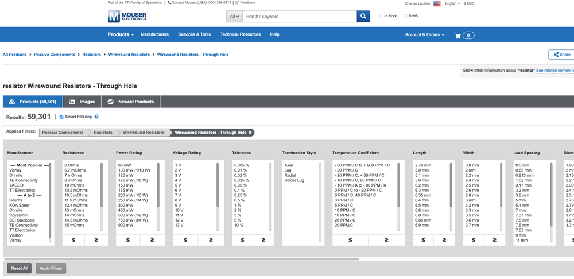Click less-than-or-equal under Power Rating

point(128,240)
